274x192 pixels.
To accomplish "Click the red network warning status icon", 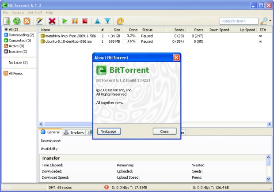I will (107, 187).
